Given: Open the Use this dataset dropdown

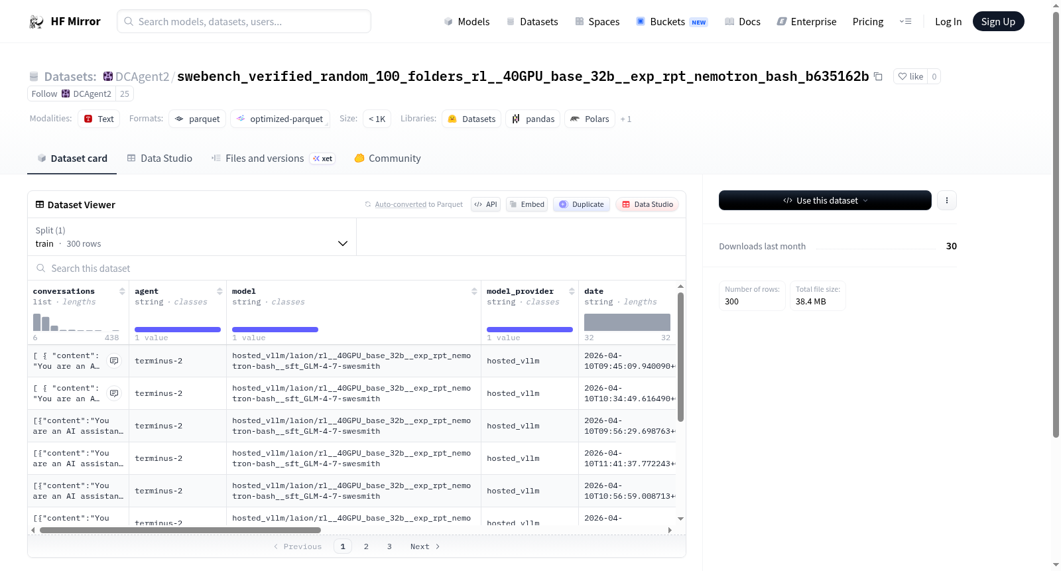Looking at the screenshot, I should 825,200.
